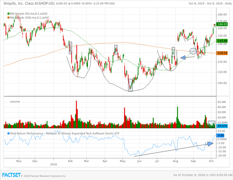Click the orange 129.53 moving average tag
The height and width of the screenshot is (180, 233).
222,53
